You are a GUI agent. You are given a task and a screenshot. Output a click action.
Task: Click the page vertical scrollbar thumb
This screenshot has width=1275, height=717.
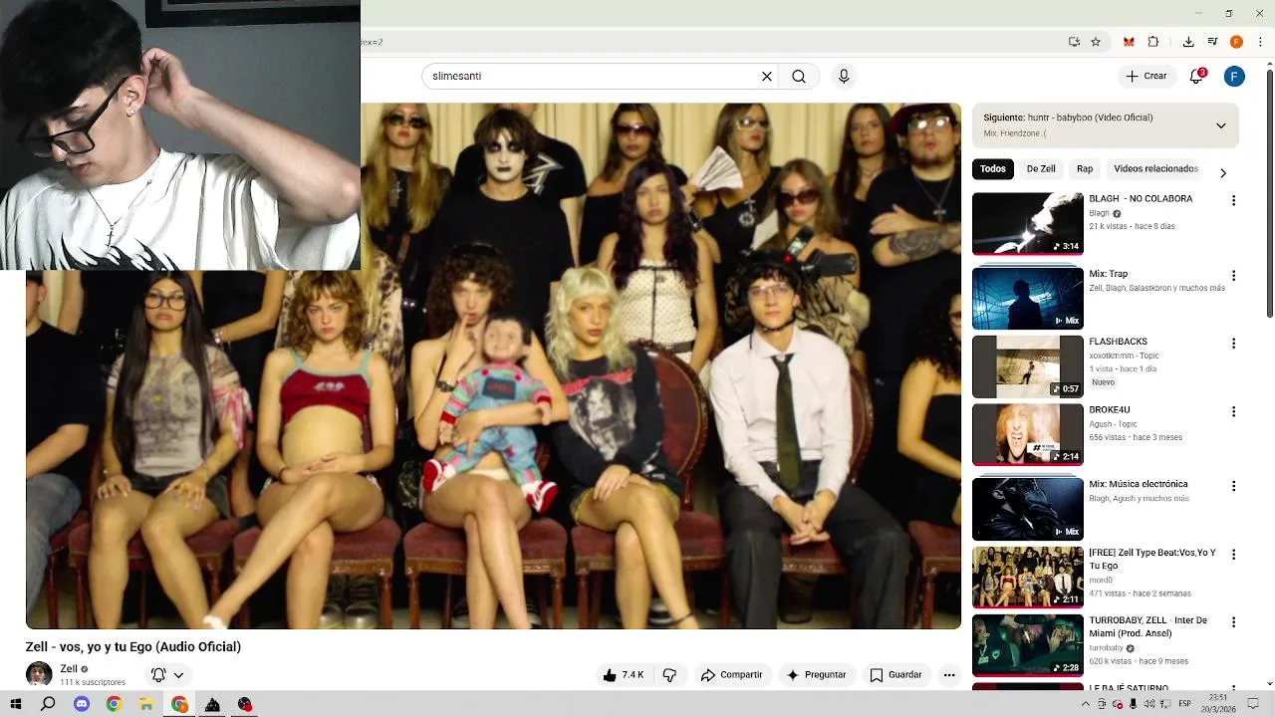[x=1269, y=193]
